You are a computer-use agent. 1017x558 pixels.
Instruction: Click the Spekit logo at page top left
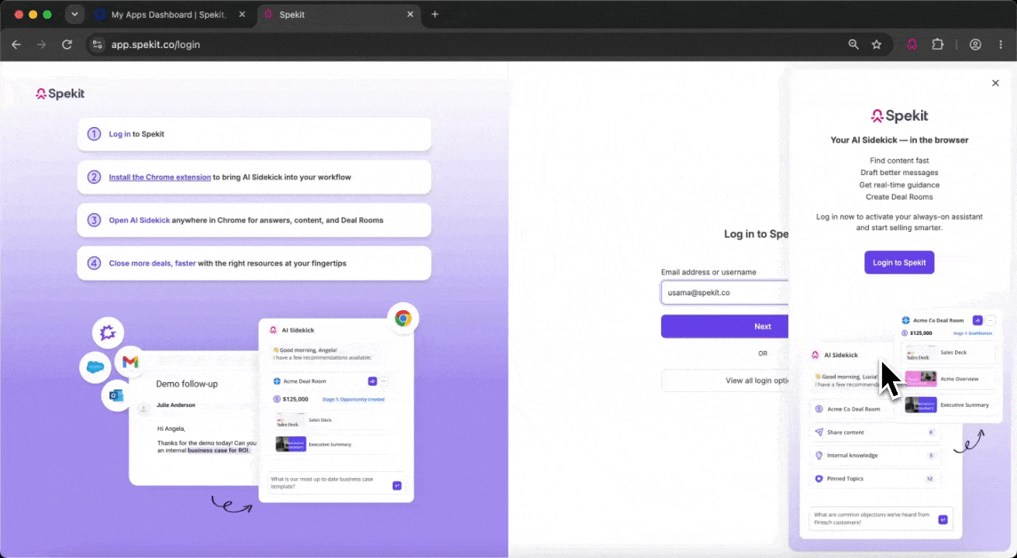[60, 94]
